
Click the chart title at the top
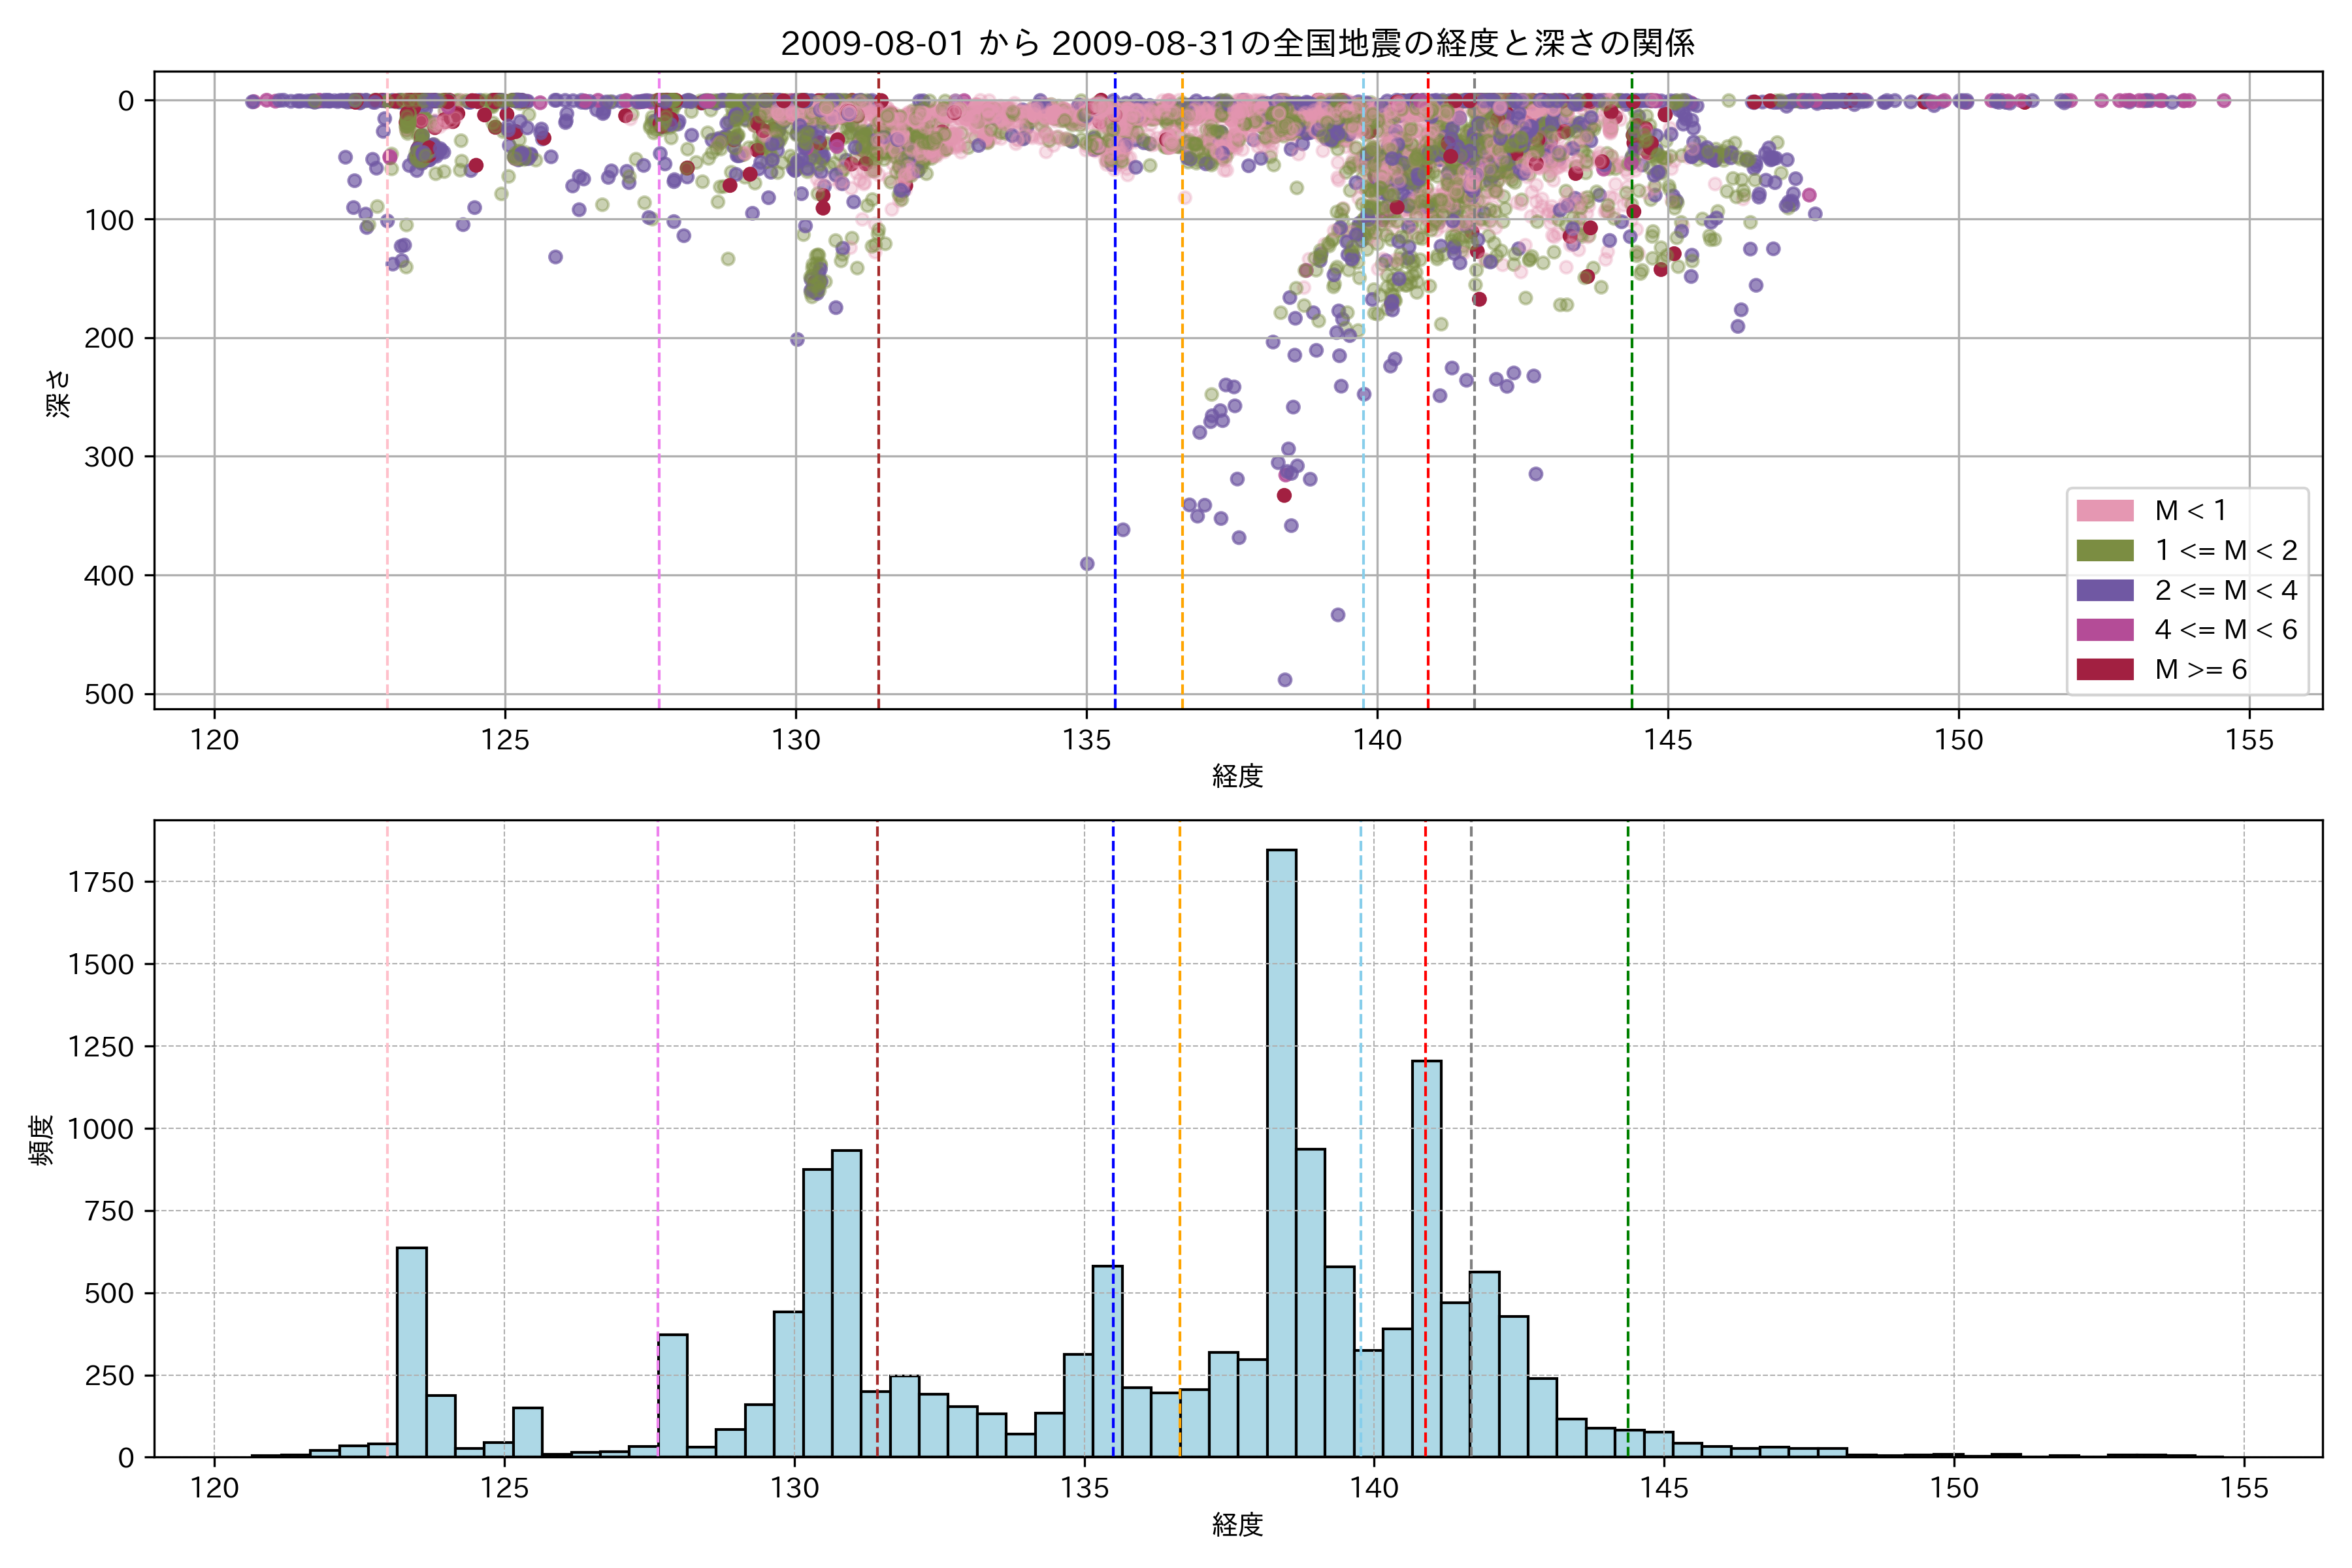click(x=1237, y=44)
